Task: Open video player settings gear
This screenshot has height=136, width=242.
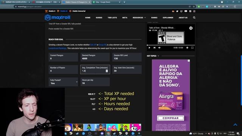Action: point(187,48)
